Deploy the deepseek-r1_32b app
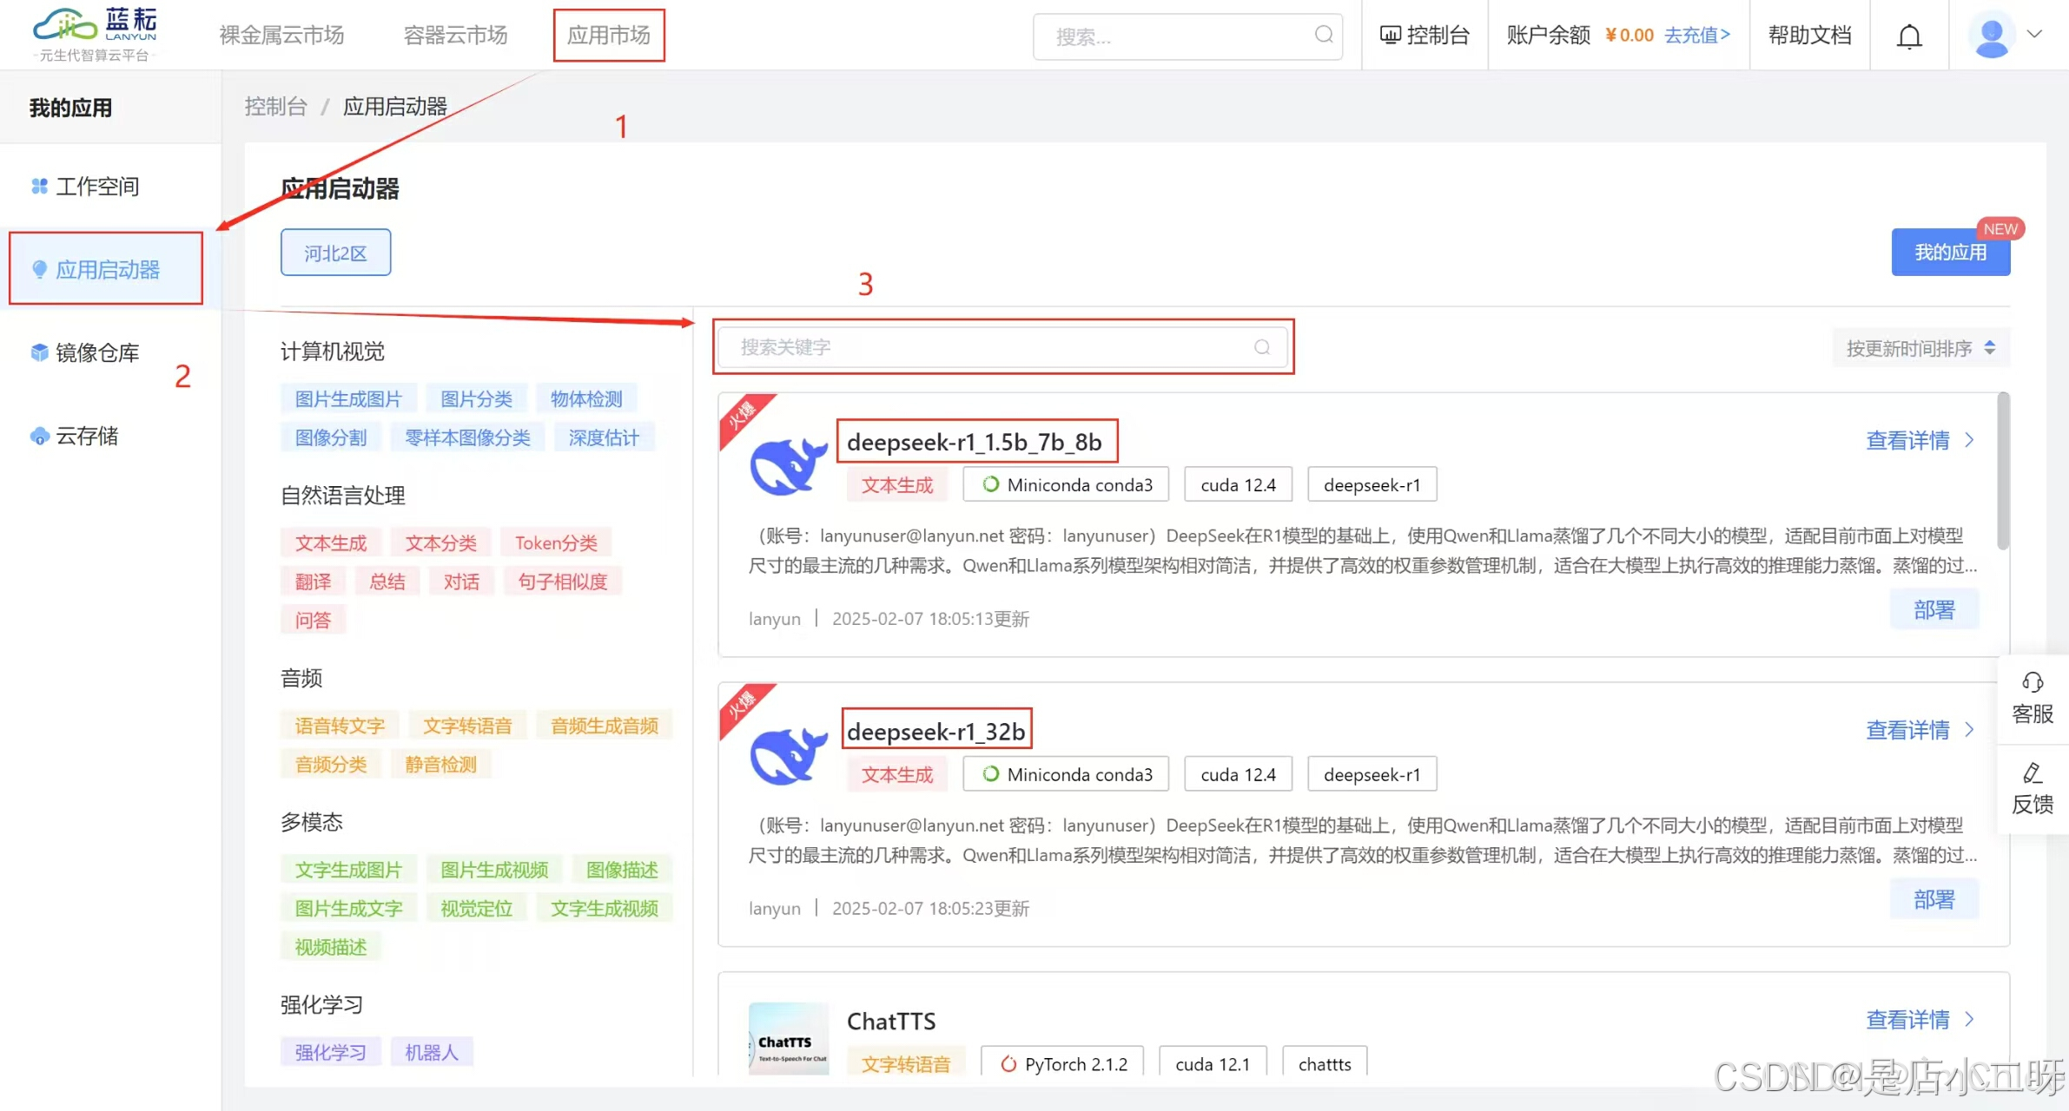2069x1111 pixels. tap(1933, 900)
